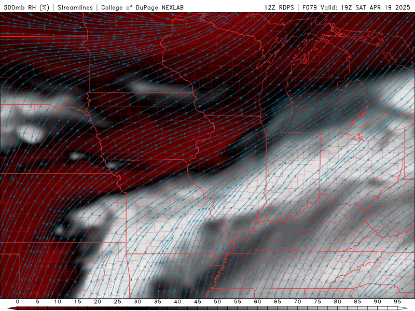Image resolution: width=415 pixels, height=311 pixels.
Task: Select the "65" legend value
Action: [x=278, y=302]
